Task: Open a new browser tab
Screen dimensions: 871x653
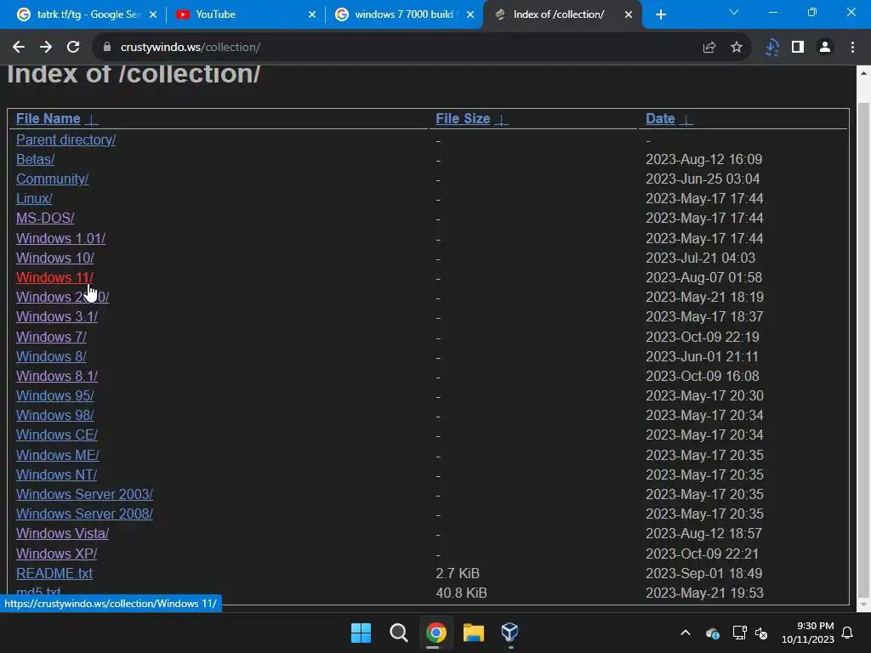Action: pos(660,14)
